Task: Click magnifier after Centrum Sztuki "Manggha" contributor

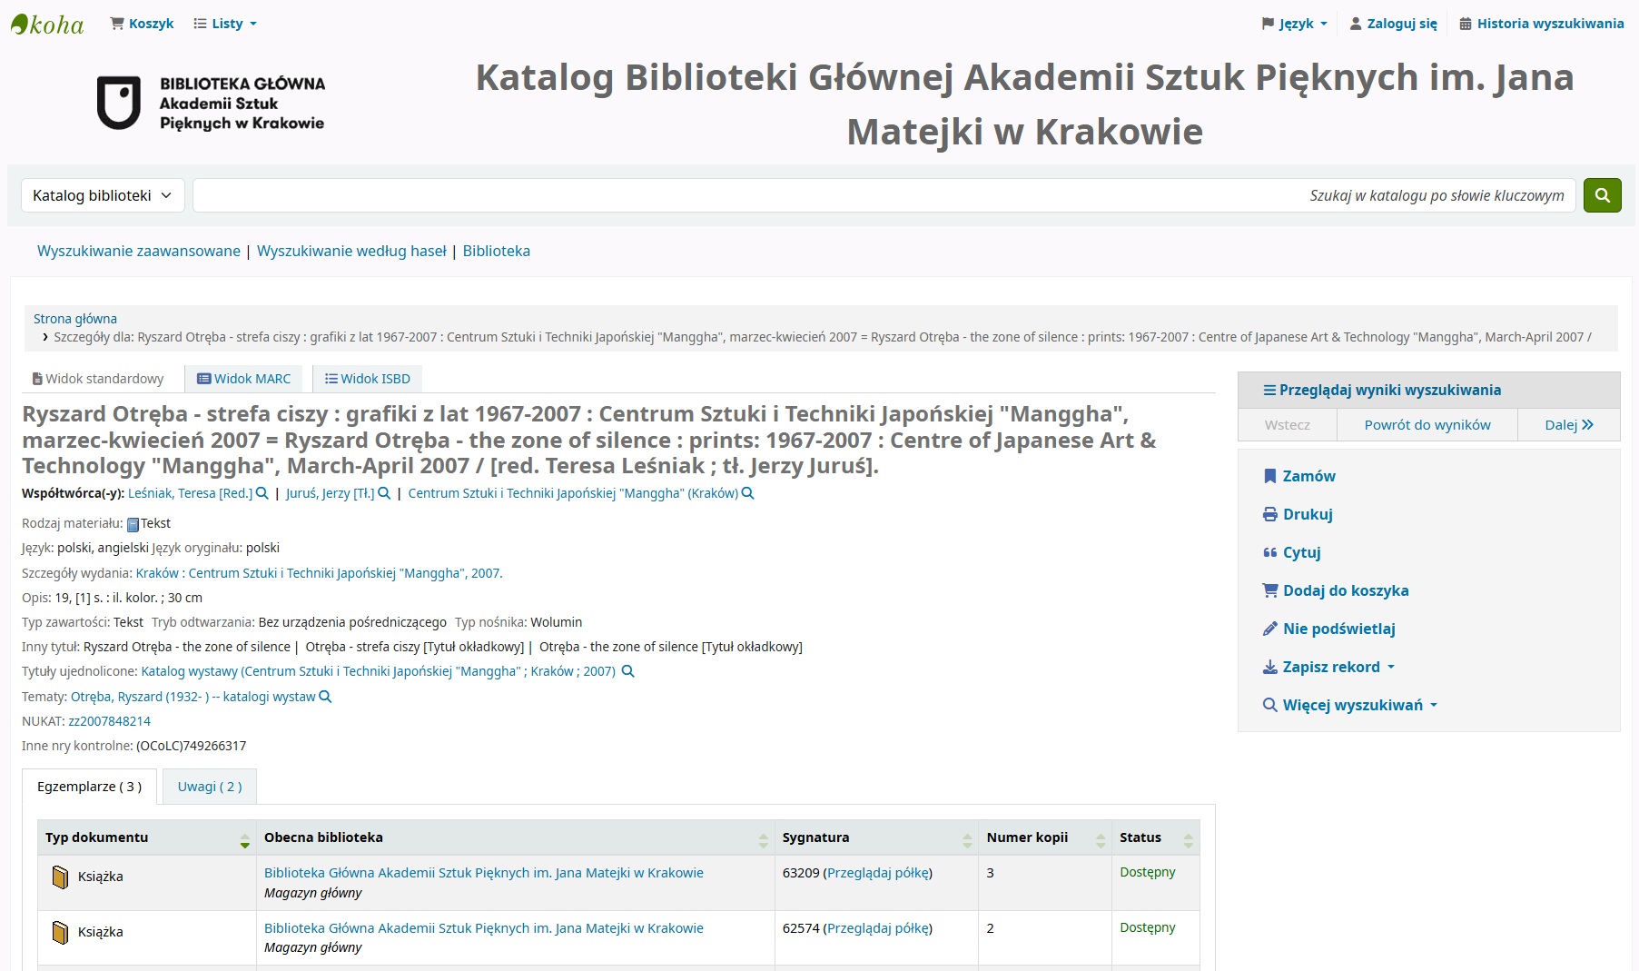Action: pyautogui.click(x=747, y=494)
